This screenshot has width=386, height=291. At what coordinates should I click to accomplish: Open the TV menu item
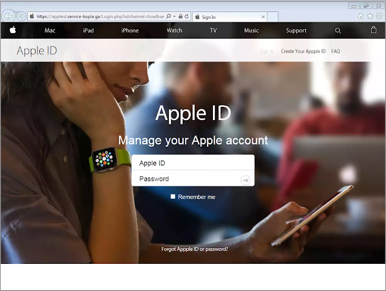click(213, 30)
